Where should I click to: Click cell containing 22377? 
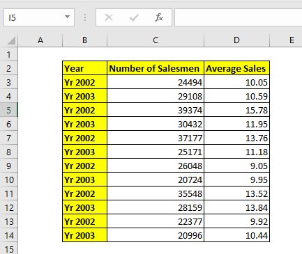click(x=156, y=221)
